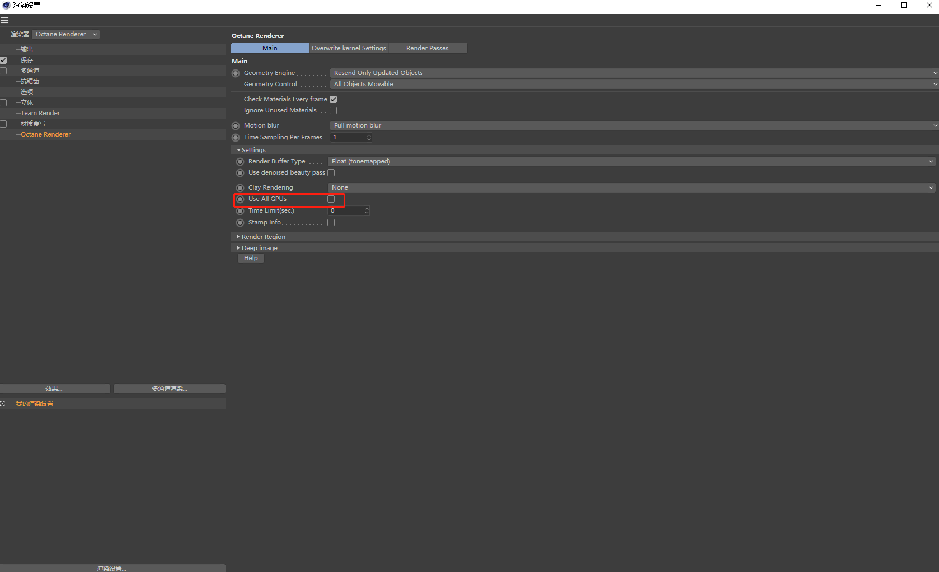The image size is (939, 572).
Task: Enable the 立体 checkbox in sidebar
Action: [x=3, y=102]
